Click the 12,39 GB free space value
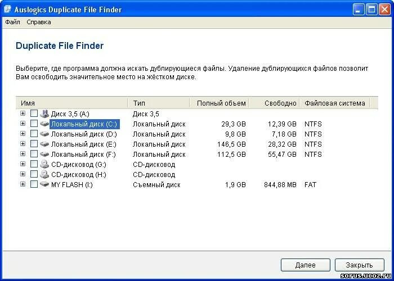Screen dimensions: 394x281 282,124
